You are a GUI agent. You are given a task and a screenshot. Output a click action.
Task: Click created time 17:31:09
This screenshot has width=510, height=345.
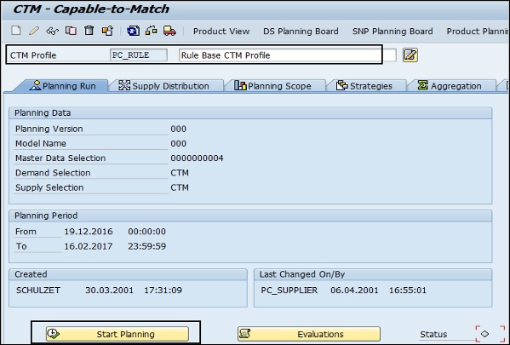(x=163, y=290)
